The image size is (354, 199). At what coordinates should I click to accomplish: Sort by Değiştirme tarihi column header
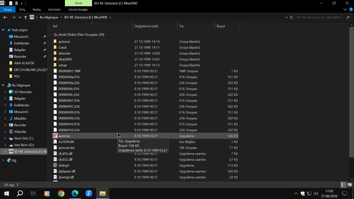(155, 26)
